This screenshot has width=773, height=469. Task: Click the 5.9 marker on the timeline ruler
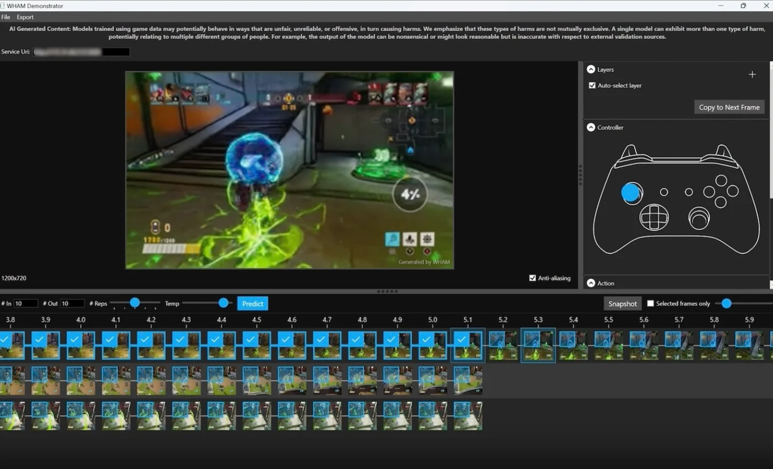coord(749,319)
